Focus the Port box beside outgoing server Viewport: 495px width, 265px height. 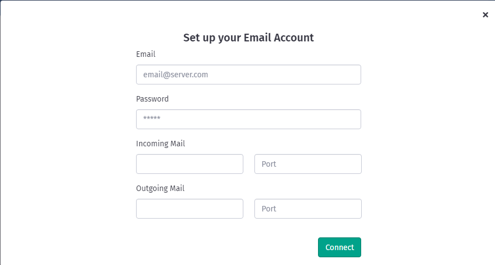point(308,209)
